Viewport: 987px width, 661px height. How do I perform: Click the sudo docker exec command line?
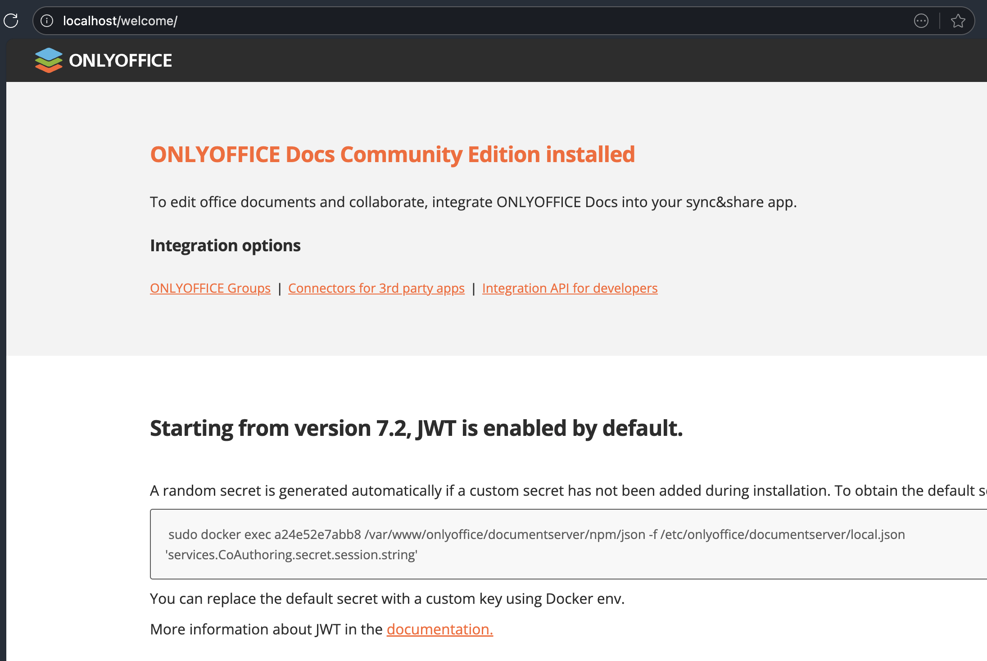click(536, 534)
